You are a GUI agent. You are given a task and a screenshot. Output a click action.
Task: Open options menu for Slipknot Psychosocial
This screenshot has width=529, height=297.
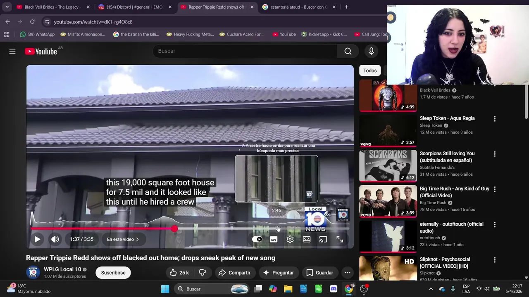coord(494,260)
